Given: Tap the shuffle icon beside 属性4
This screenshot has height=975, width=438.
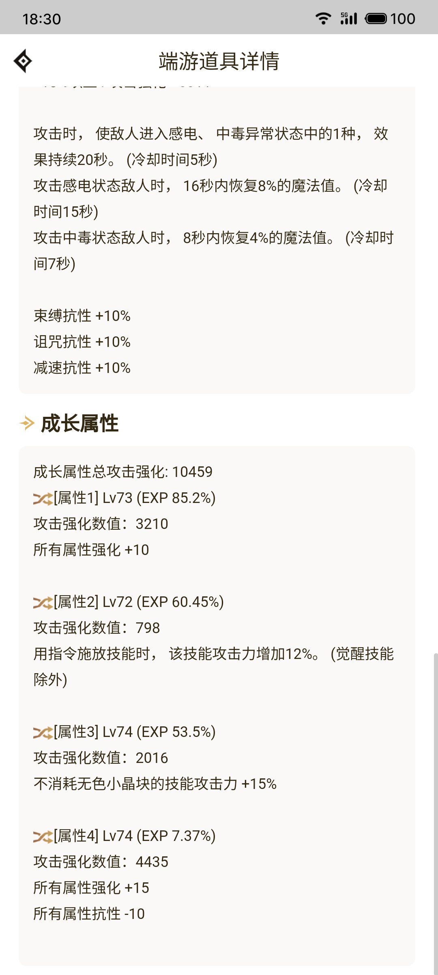Looking at the screenshot, I should coord(43,836).
